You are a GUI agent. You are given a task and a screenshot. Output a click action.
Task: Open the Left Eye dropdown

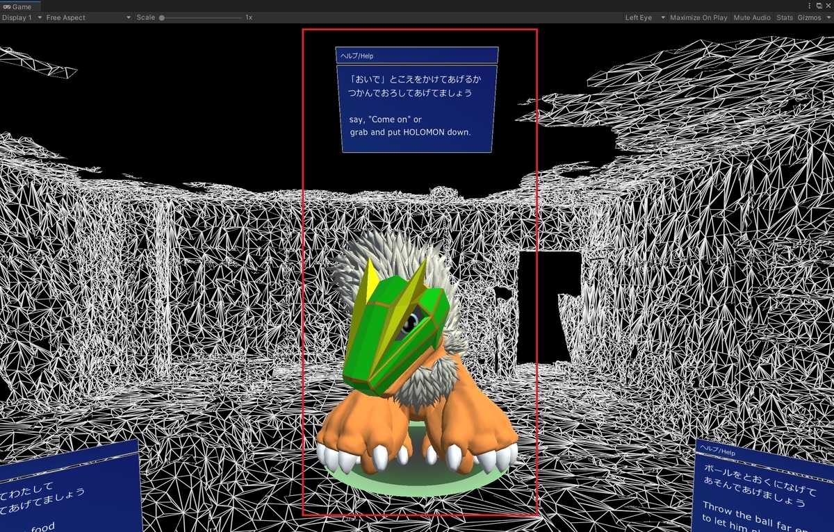coord(645,17)
